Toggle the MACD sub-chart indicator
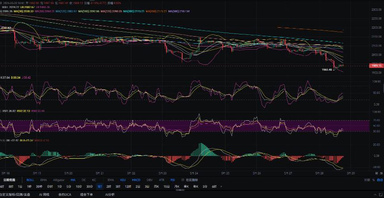Viewport: 384px width, 198px height. pyautogui.click(x=136, y=180)
